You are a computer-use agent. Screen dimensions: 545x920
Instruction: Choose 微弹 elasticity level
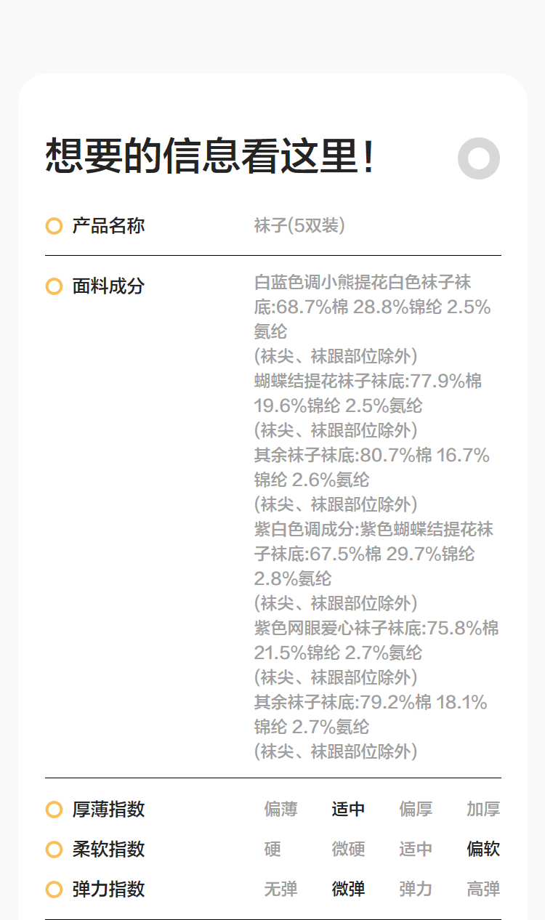(x=348, y=889)
